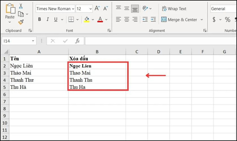Toggle Wrap Text
Screen dimensions: 237x141
tap(174, 9)
